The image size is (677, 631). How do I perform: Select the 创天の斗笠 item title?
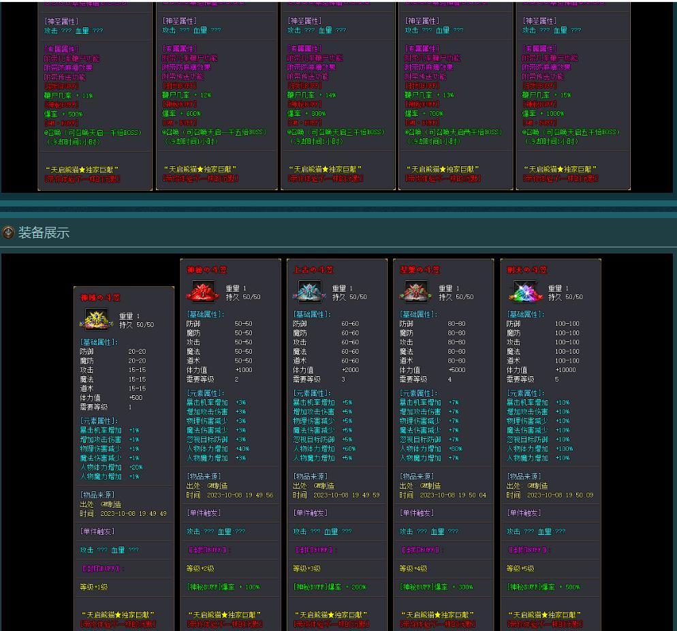(526, 270)
